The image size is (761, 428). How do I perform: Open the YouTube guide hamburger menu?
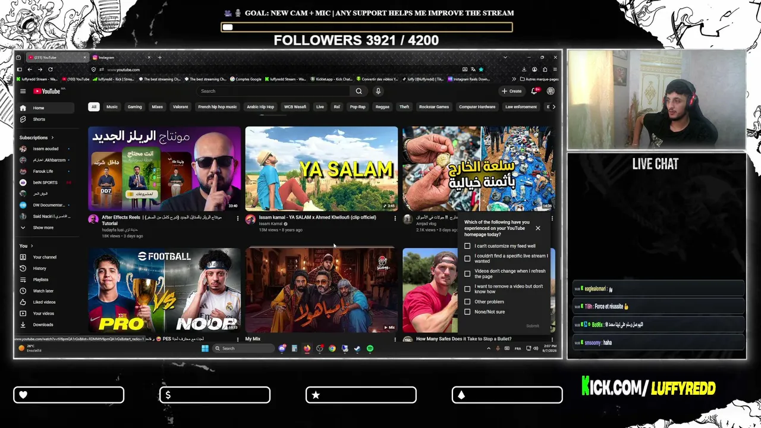(x=23, y=91)
